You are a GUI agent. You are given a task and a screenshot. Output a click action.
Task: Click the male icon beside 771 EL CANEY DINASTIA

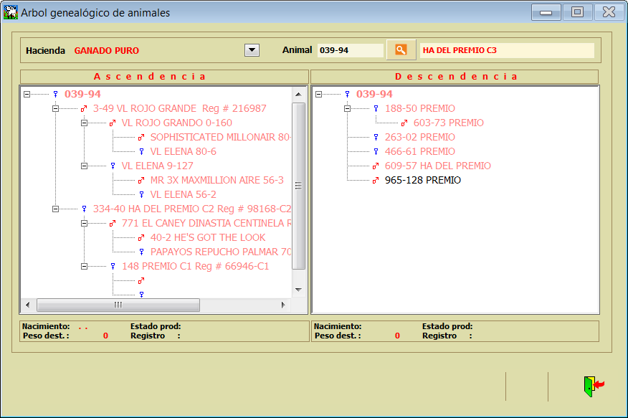[x=113, y=223]
